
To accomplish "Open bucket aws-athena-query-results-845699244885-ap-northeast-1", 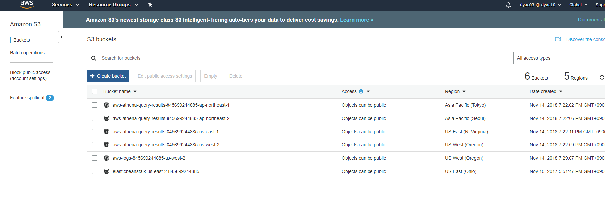I will click(x=171, y=105).
